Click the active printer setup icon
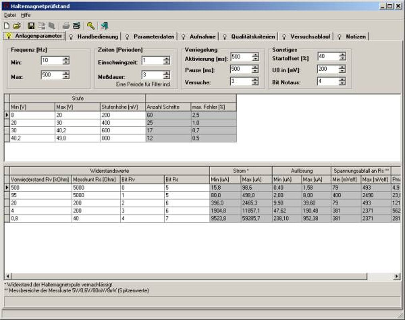The width and height of the screenshot is (405, 320). (x=76, y=26)
